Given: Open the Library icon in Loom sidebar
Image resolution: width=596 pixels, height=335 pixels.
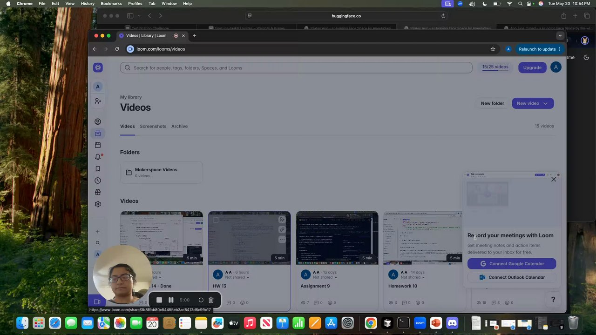Looking at the screenshot, I should tap(98, 134).
